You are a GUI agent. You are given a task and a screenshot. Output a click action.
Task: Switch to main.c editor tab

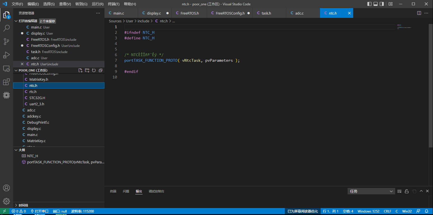click(x=121, y=13)
